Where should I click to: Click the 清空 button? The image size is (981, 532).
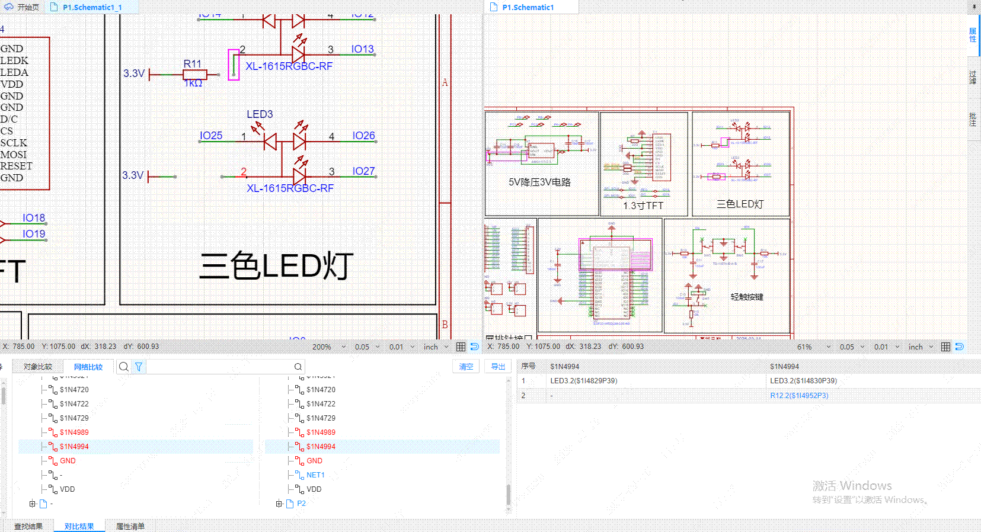(466, 367)
